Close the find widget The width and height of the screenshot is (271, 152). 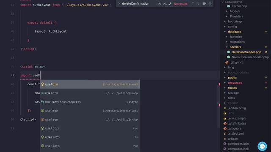210,4
